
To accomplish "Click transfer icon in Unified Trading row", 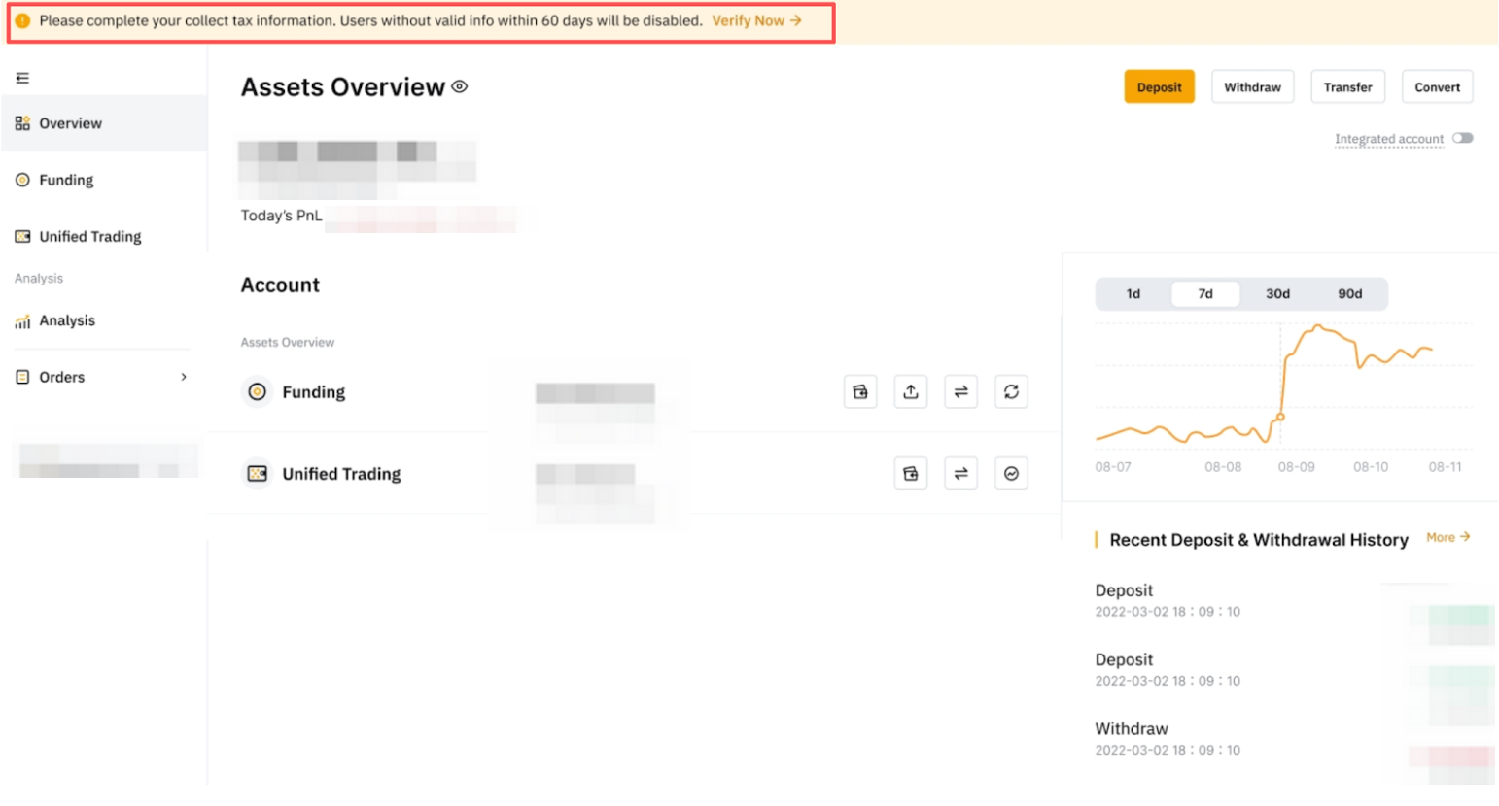I will (960, 474).
